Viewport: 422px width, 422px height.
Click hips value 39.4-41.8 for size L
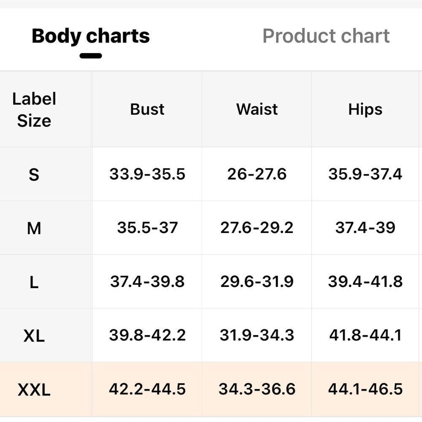(x=365, y=281)
